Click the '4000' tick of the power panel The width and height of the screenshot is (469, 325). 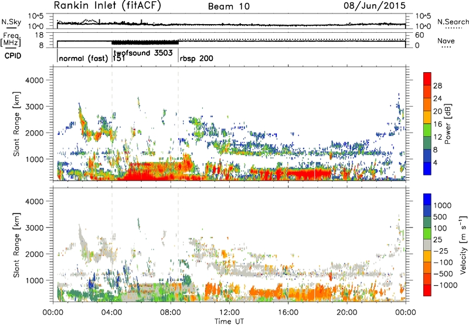coord(35,80)
